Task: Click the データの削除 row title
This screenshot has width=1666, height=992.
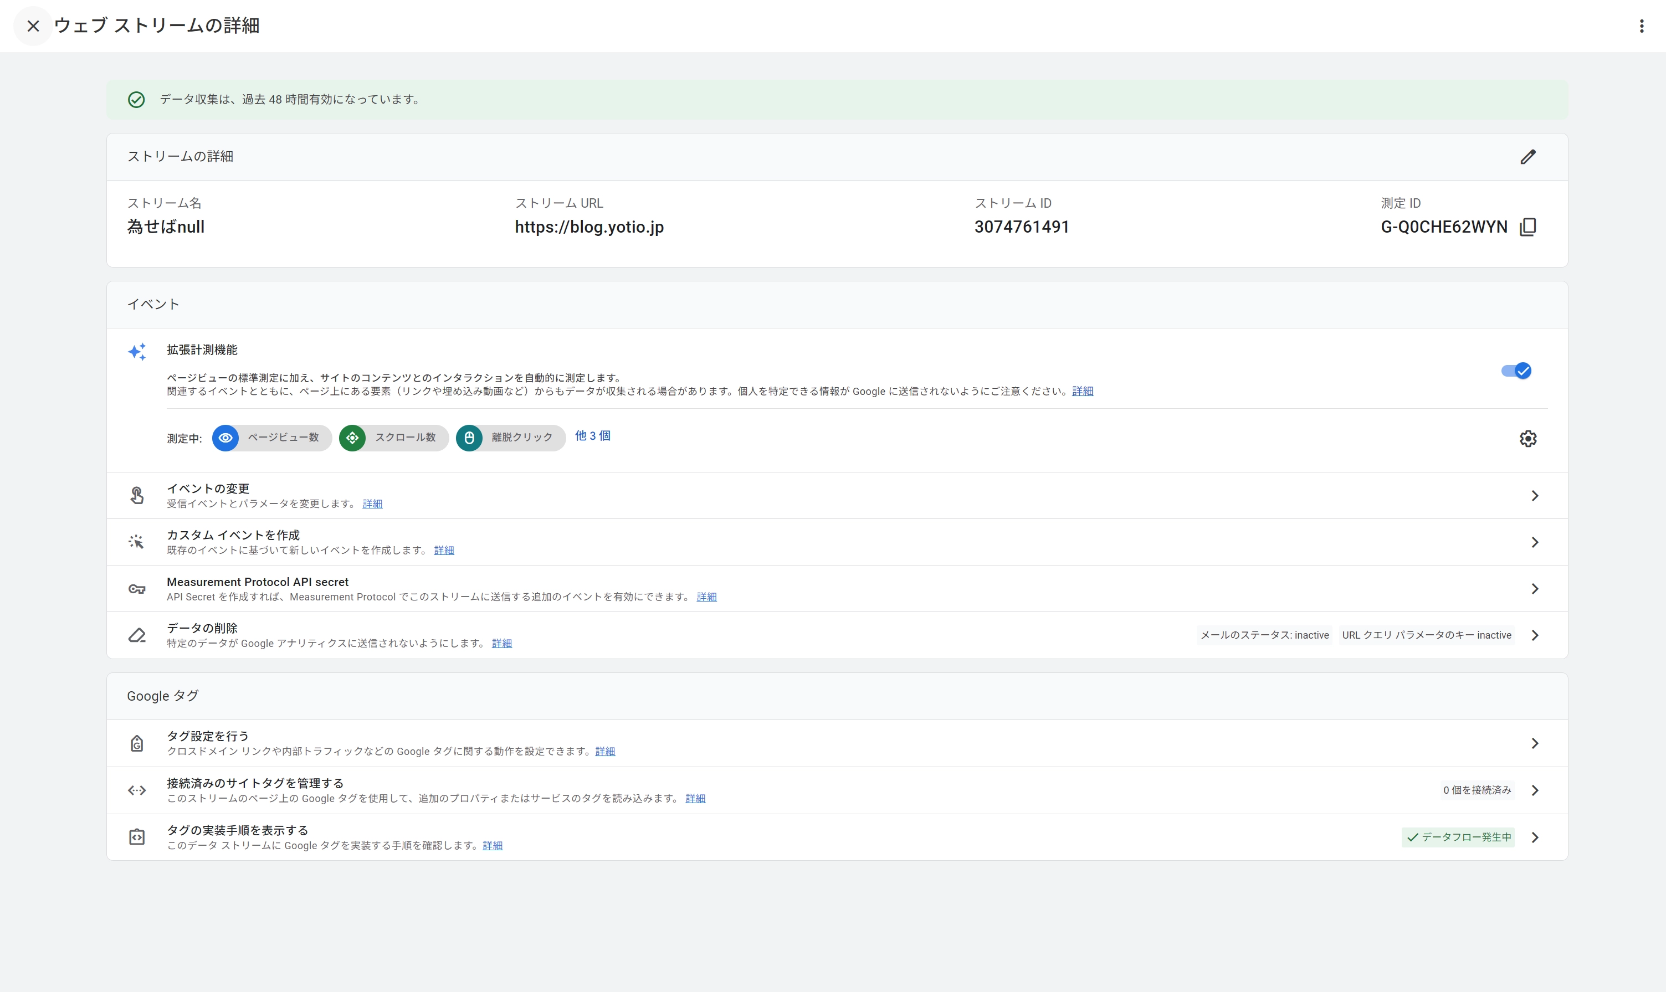Action: pos(202,628)
